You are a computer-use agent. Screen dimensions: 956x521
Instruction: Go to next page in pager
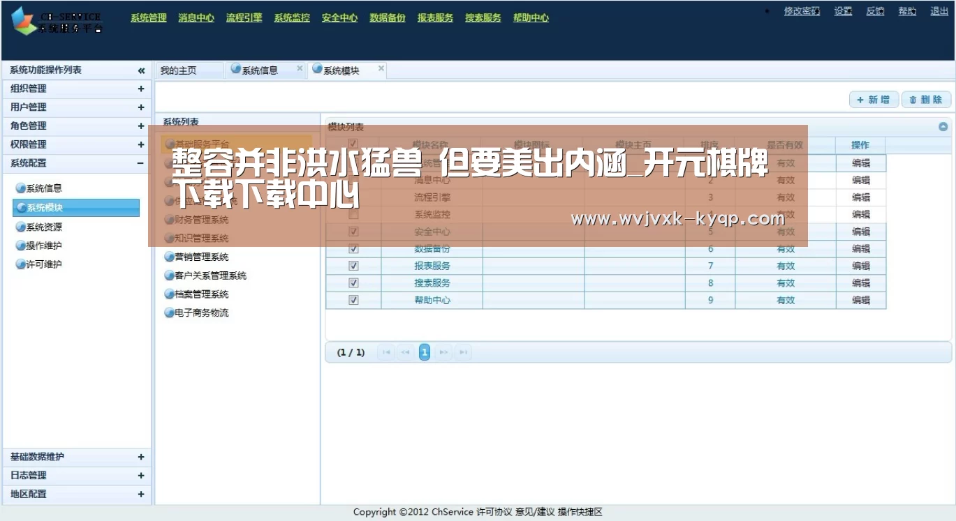tap(443, 353)
